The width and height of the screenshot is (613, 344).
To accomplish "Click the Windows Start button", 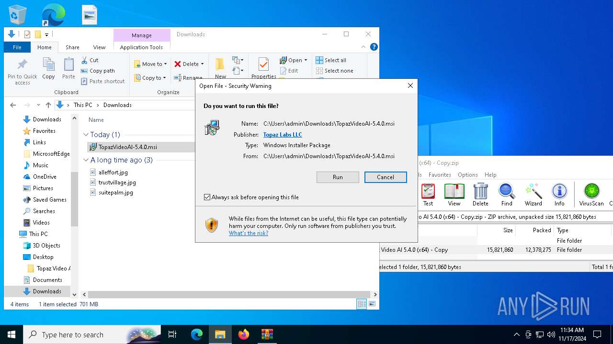I will (11, 334).
